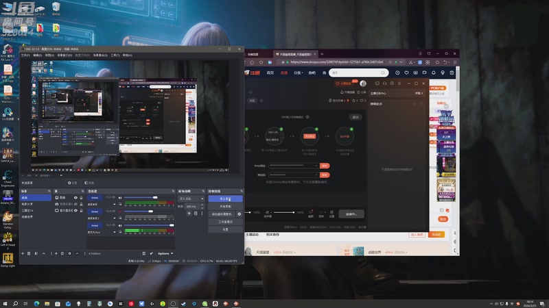Lock the 显示器采集 source with padlock
The width and height of the screenshot is (549, 308).
coord(81,211)
